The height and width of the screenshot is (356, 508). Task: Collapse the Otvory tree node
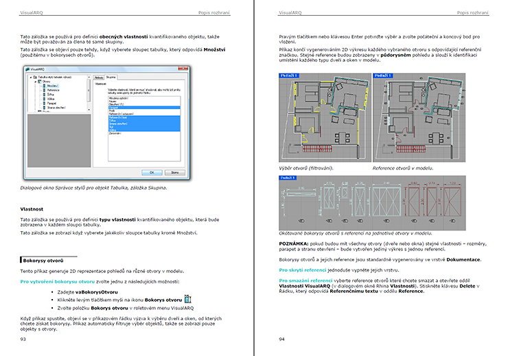[35, 82]
